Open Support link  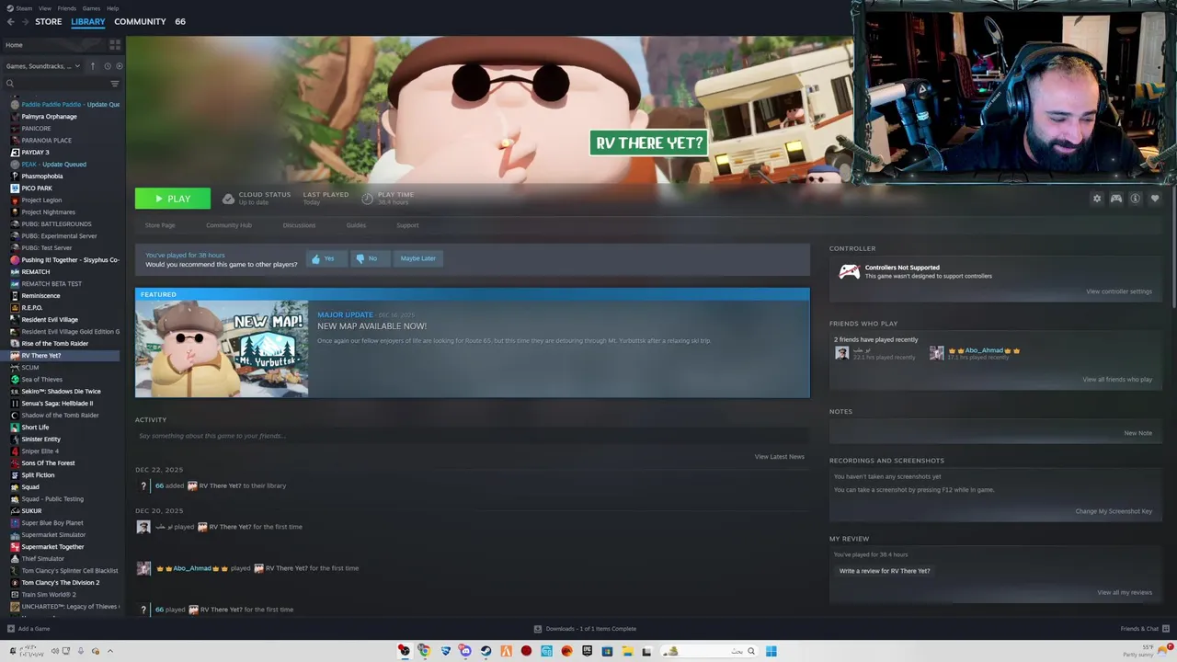tap(407, 225)
